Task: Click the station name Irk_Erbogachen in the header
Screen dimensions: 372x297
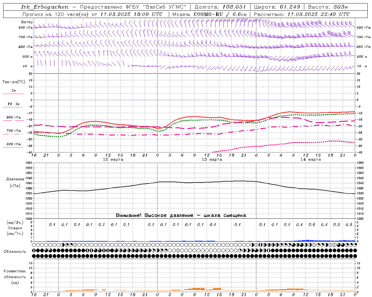Action: coord(45,7)
